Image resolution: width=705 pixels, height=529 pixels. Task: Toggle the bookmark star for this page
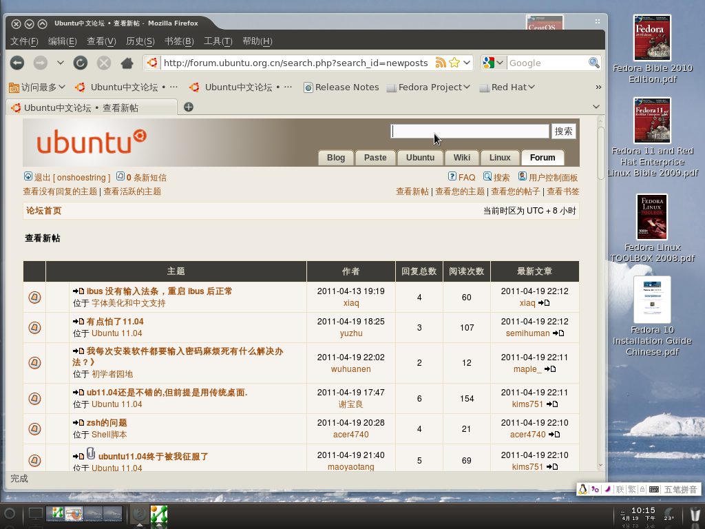[x=454, y=63]
